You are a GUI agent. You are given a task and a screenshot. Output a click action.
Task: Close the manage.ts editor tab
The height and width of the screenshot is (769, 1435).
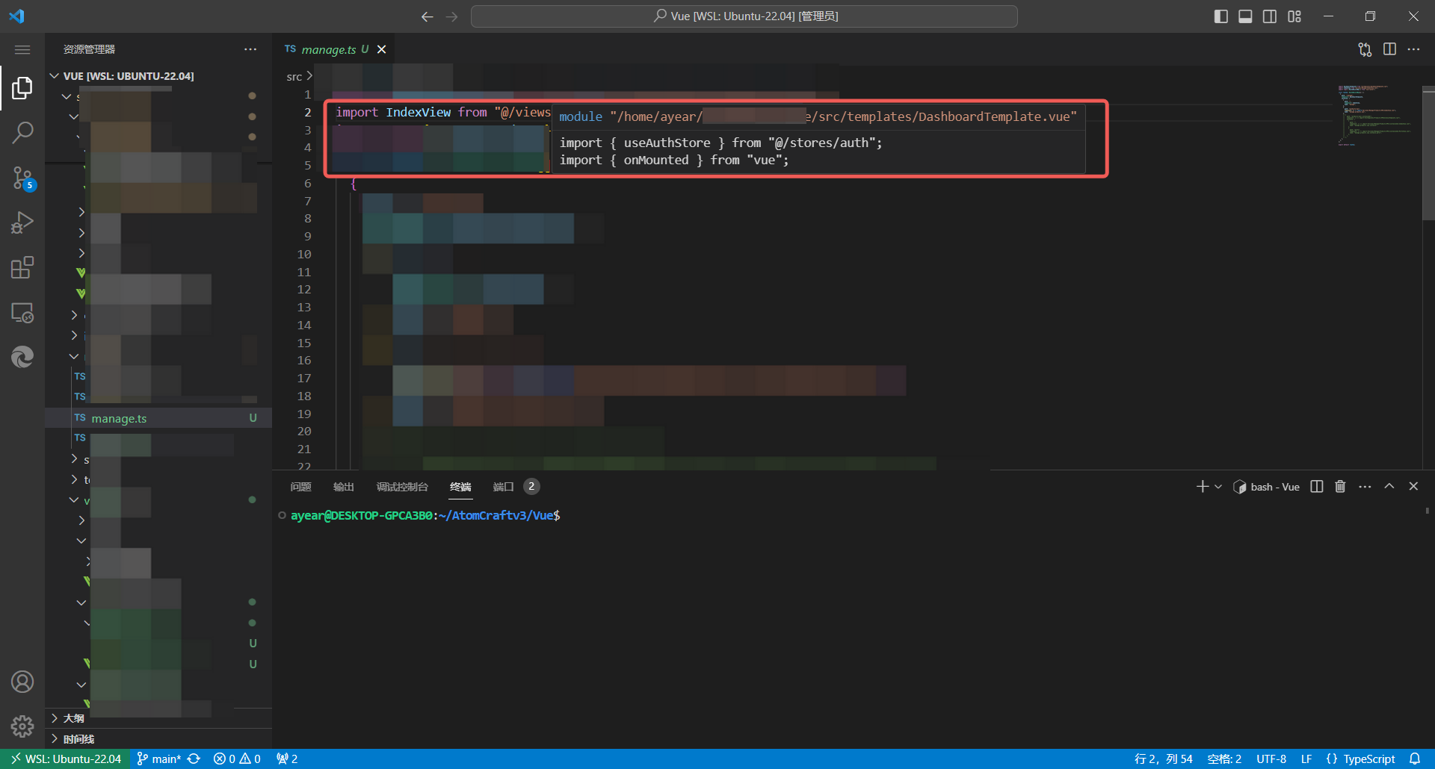click(x=381, y=49)
